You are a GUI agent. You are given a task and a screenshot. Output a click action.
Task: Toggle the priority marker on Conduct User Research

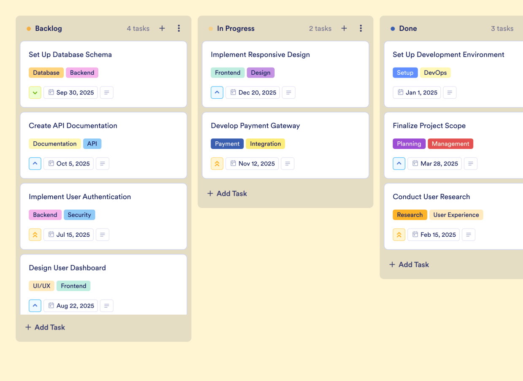pyautogui.click(x=399, y=235)
